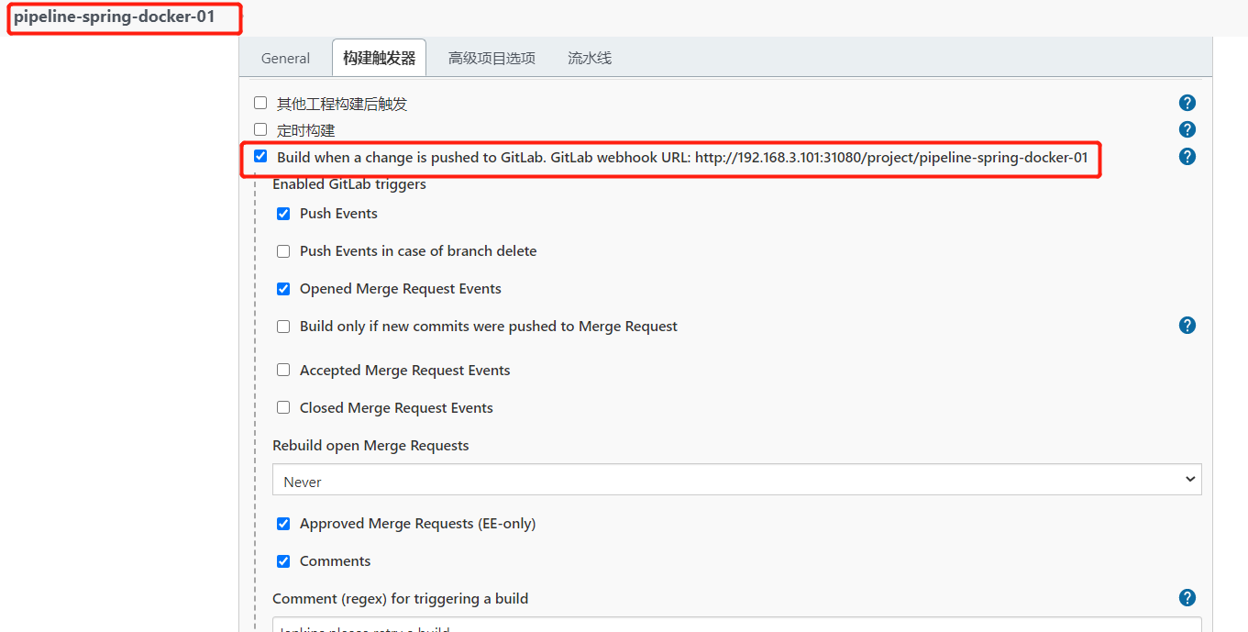Viewport: 1248px width, 632px height.
Task: Check Build only if new commits were pushed
Action: pos(283,326)
